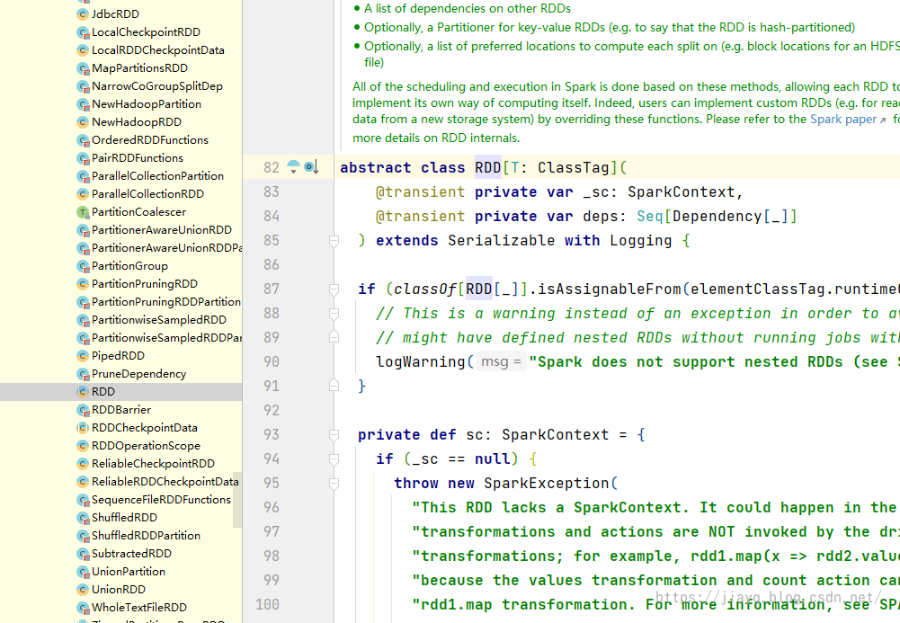Collapse the null check fold at line 94

[x=334, y=458]
